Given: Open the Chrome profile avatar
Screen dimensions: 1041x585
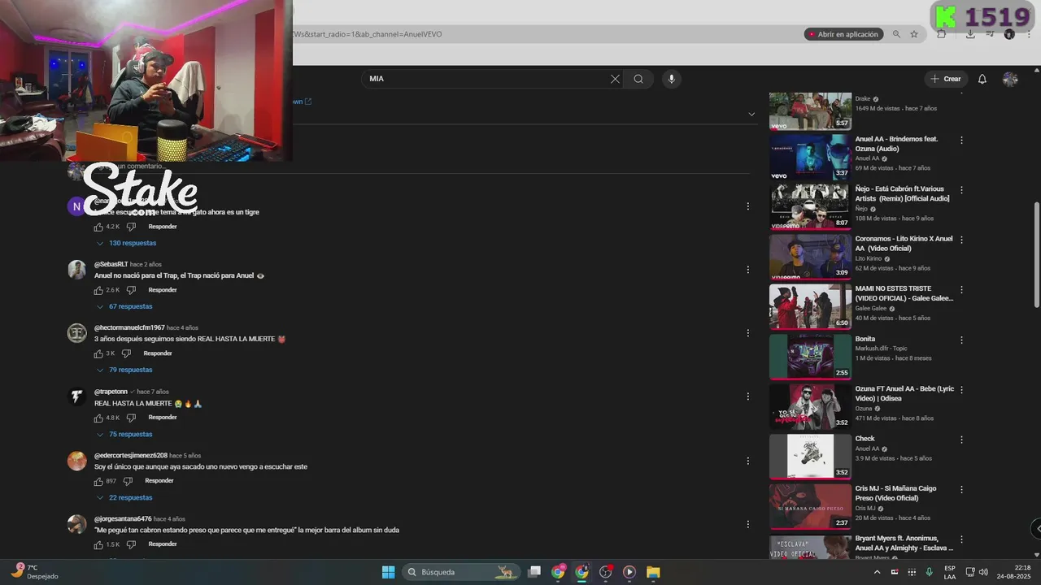Looking at the screenshot, I should click(1009, 34).
